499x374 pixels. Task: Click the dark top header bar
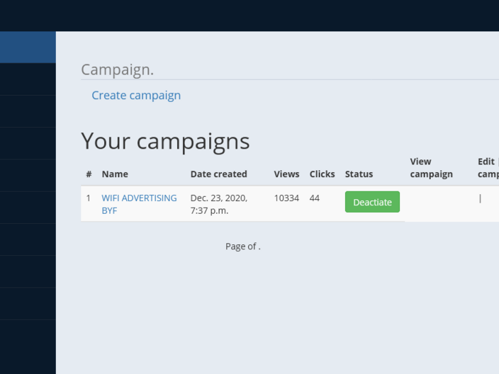(250, 15)
